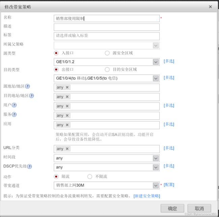This screenshot has height=217, width=219.
Task: Open help icon next to 目的地址/地区
Action: coord(31,96)
